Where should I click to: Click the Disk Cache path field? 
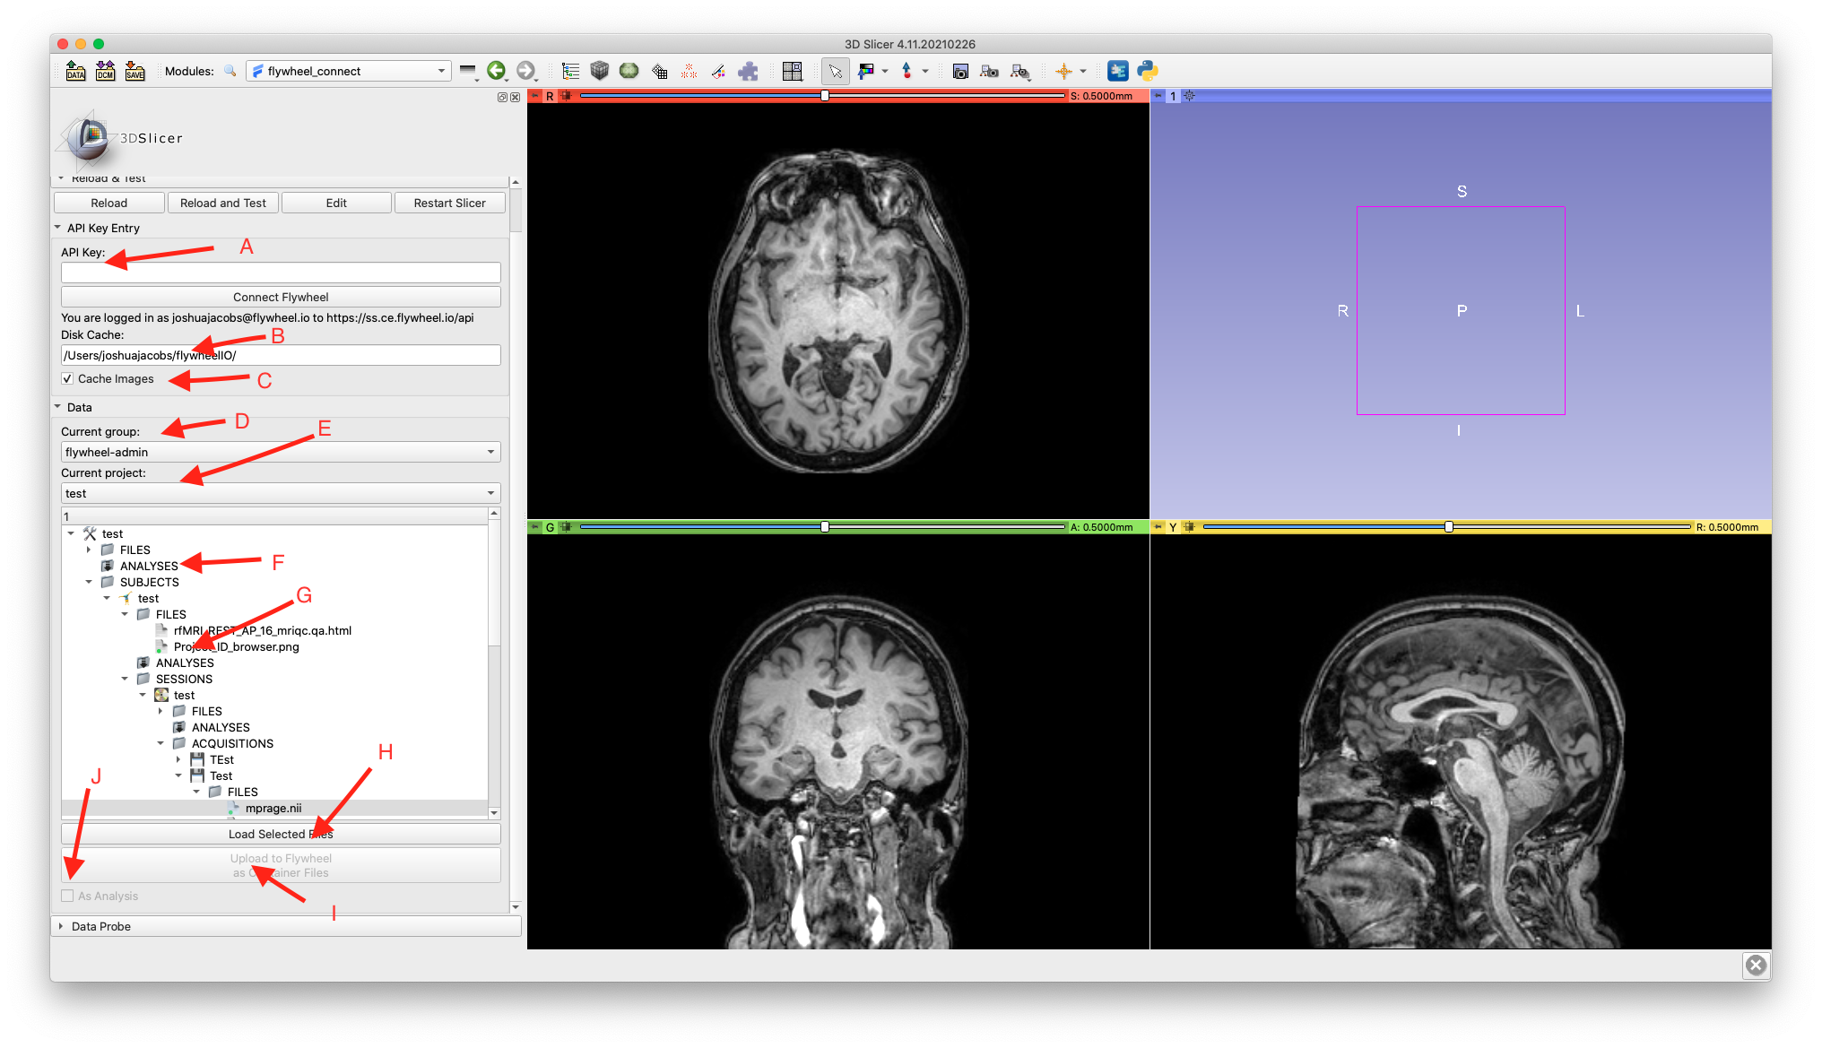pyautogui.click(x=281, y=355)
